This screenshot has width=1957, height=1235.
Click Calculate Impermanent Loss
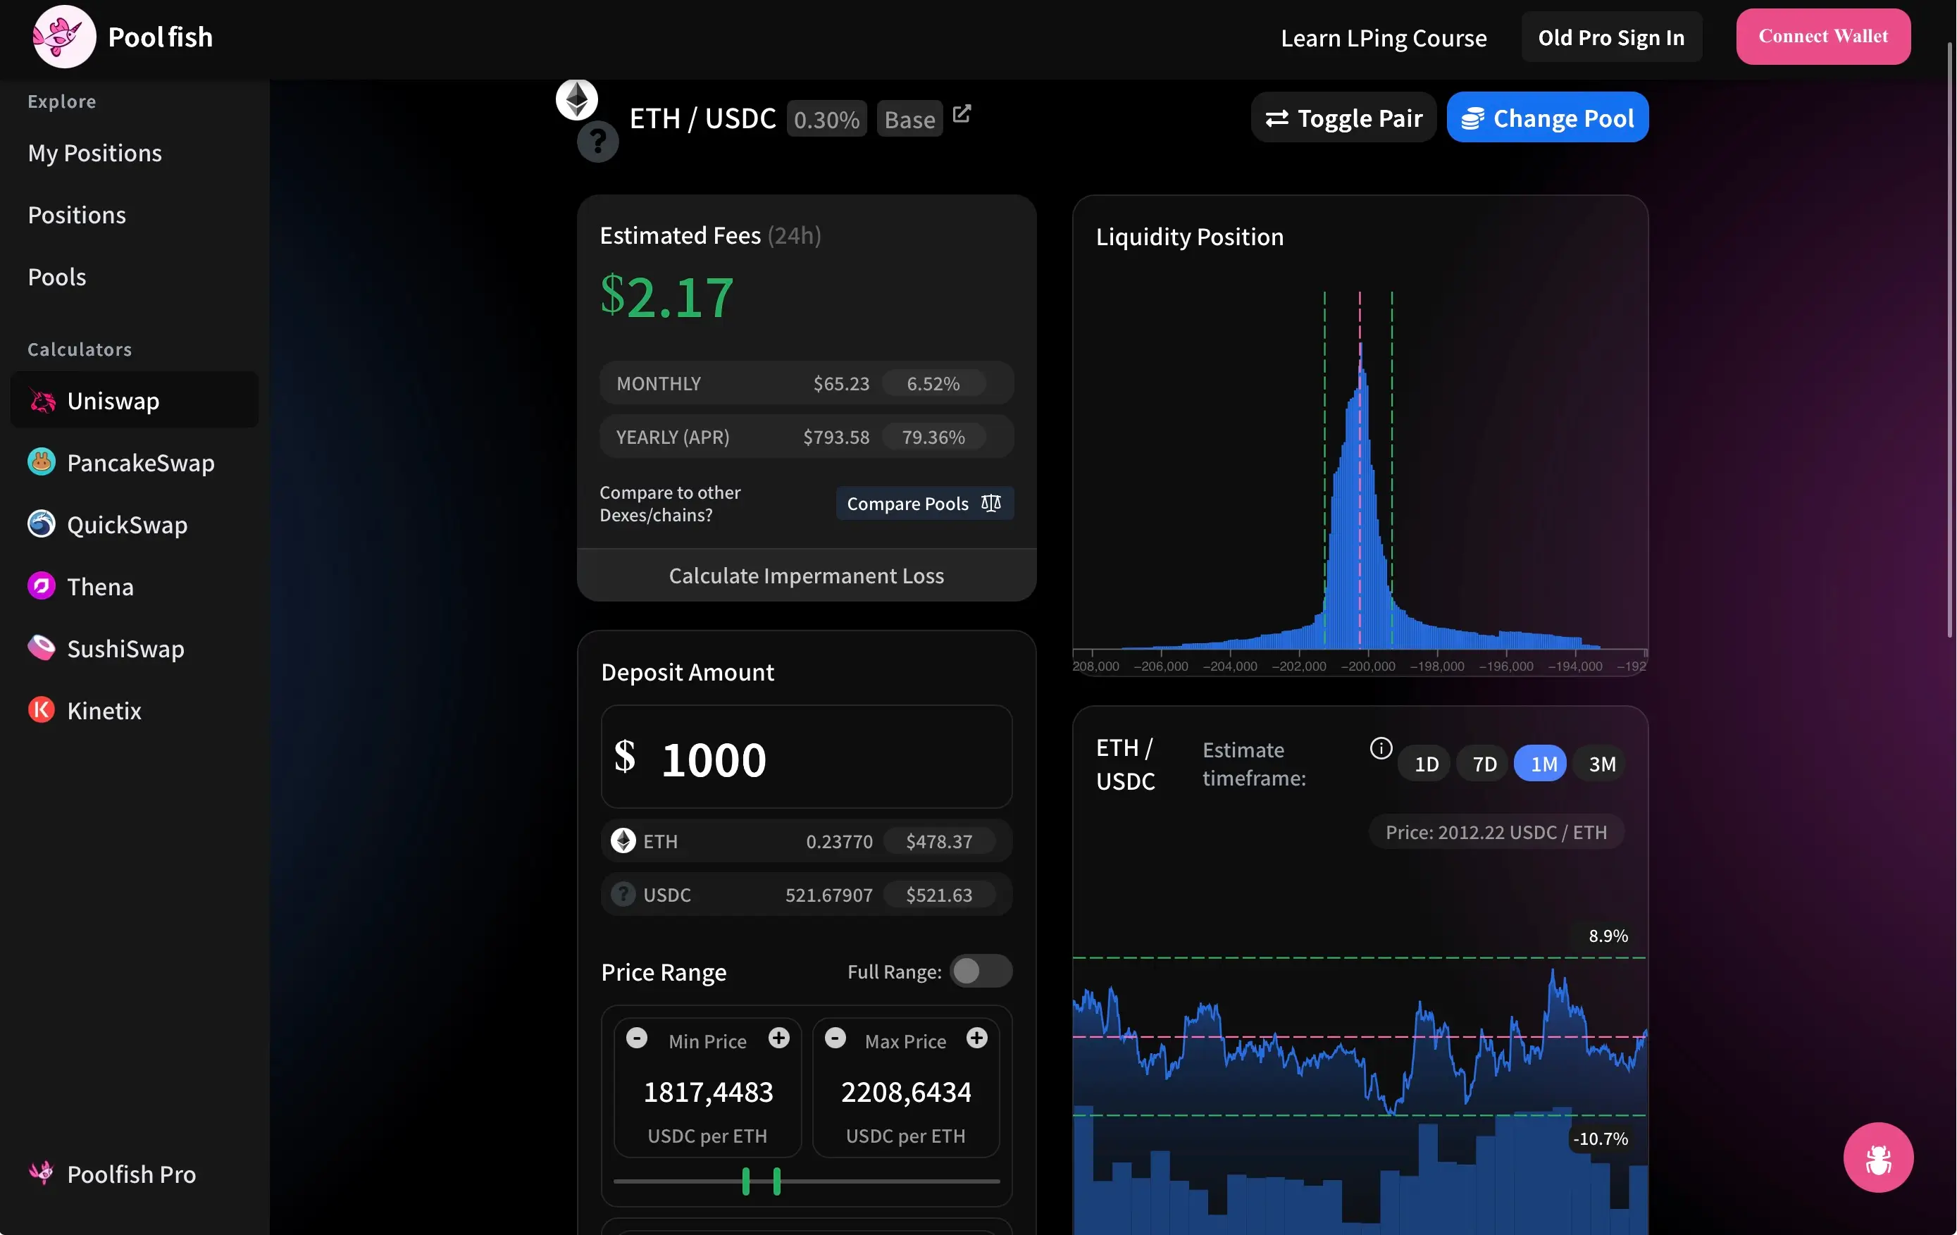coord(805,576)
